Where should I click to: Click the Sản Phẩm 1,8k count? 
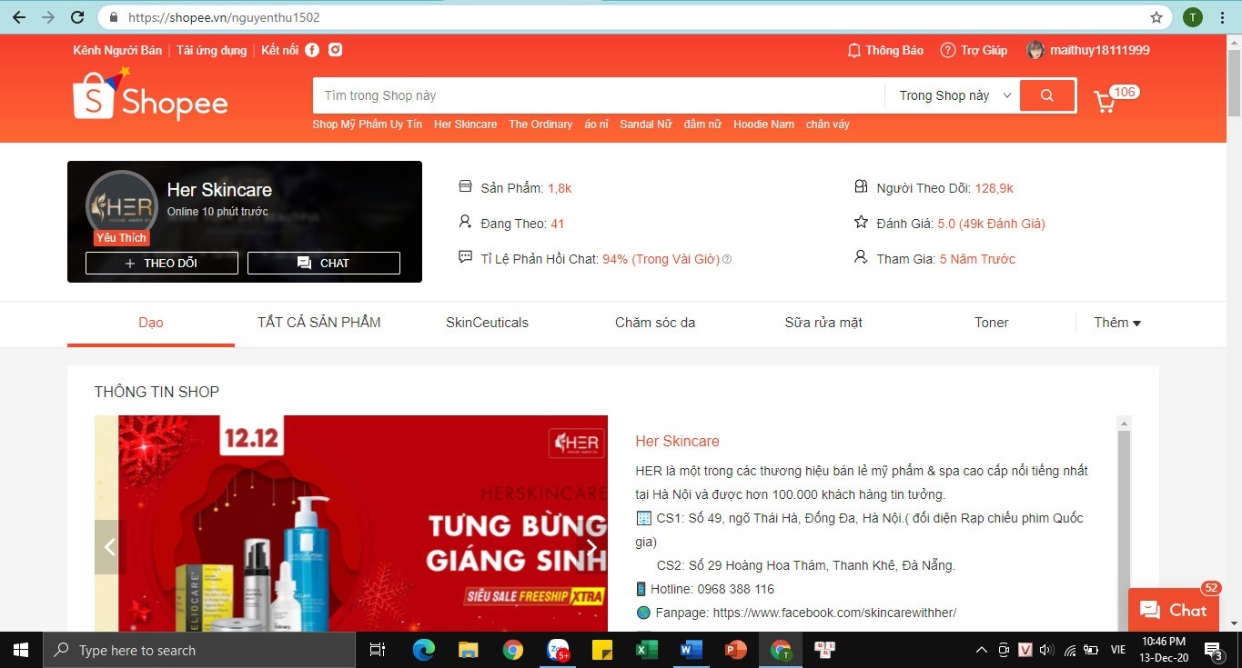pyautogui.click(x=560, y=188)
